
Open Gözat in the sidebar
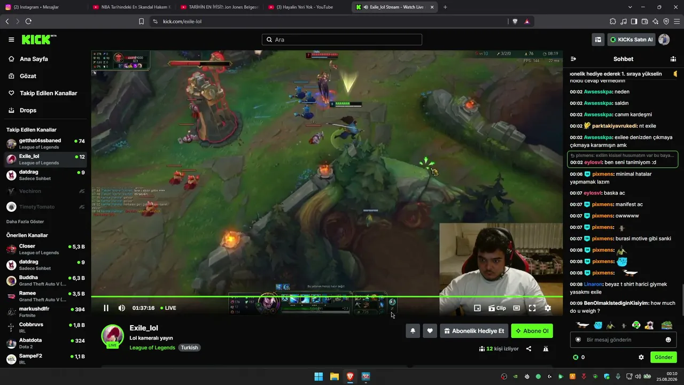[x=45, y=76]
